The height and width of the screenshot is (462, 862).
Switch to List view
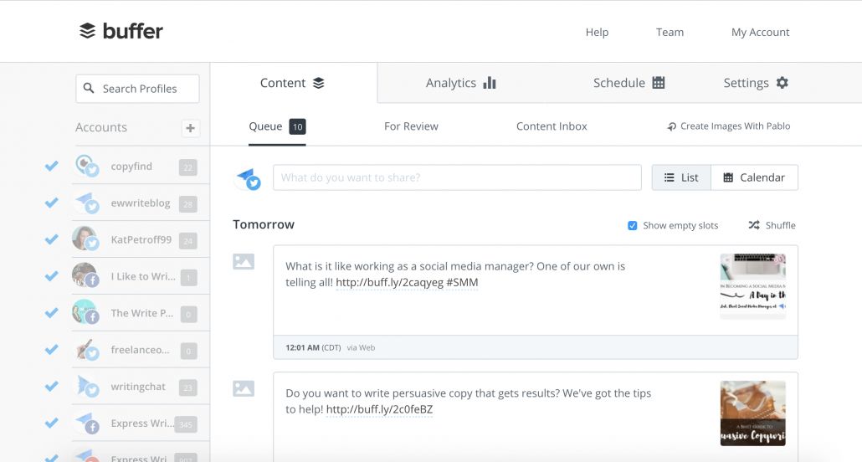coord(681,177)
